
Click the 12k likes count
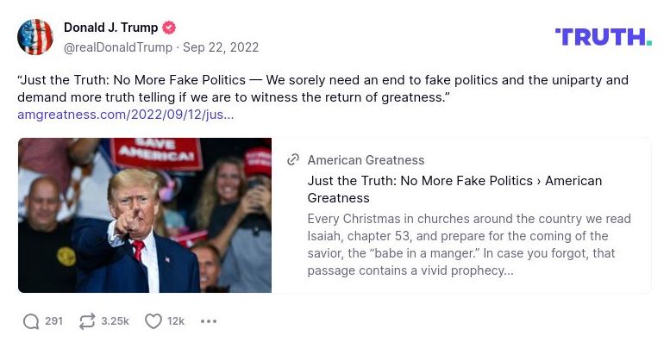pyautogui.click(x=176, y=321)
